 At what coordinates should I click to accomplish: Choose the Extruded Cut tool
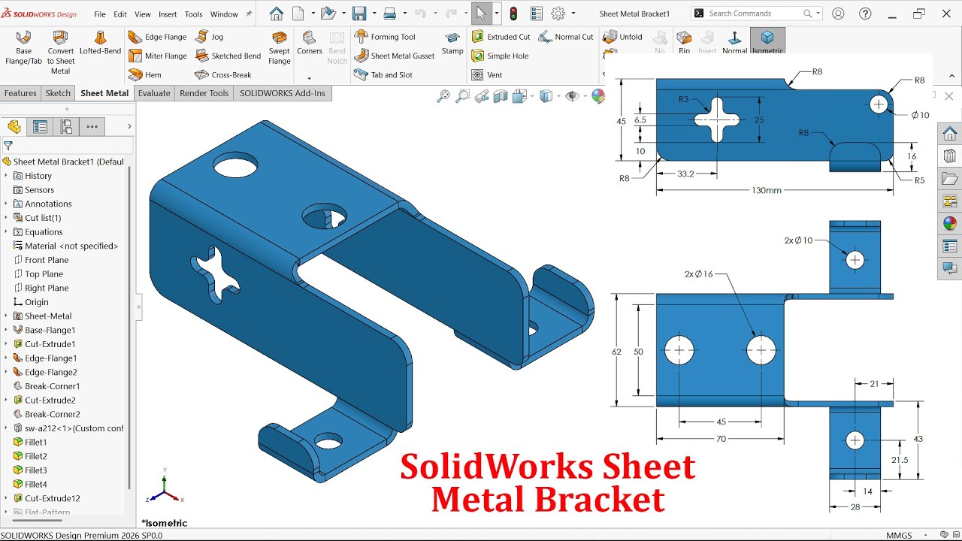501,37
